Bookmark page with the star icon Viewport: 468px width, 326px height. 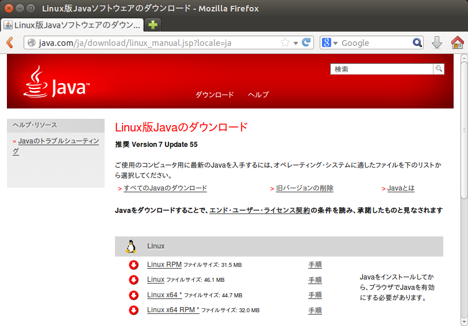285,42
